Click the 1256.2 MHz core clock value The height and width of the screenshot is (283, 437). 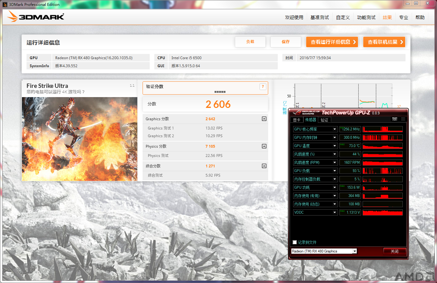[x=350, y=129]
